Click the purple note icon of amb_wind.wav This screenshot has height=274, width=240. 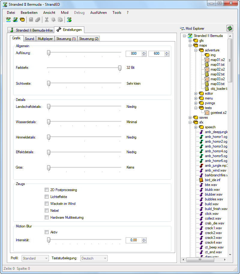click(x=201, y=170)
